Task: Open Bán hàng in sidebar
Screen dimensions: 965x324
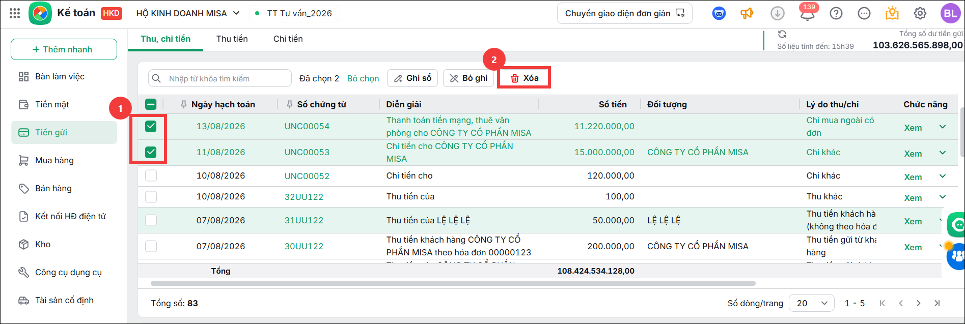Action: pyautogui.click(x=64, y=188)
